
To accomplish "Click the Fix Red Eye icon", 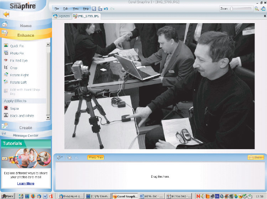I will [6, 61].
